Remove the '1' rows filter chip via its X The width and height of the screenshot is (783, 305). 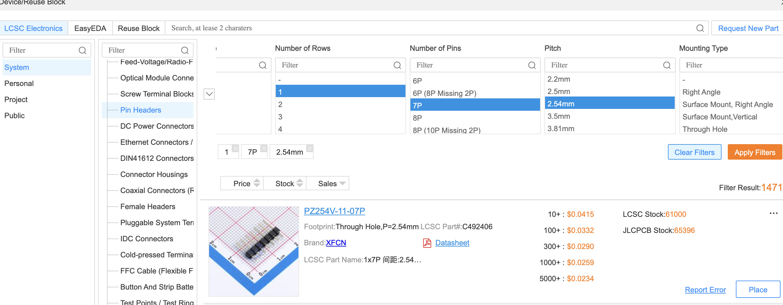point(235,148)
